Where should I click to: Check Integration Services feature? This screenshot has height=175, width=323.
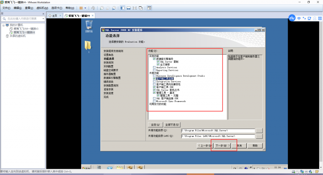[x=154, y=82]
